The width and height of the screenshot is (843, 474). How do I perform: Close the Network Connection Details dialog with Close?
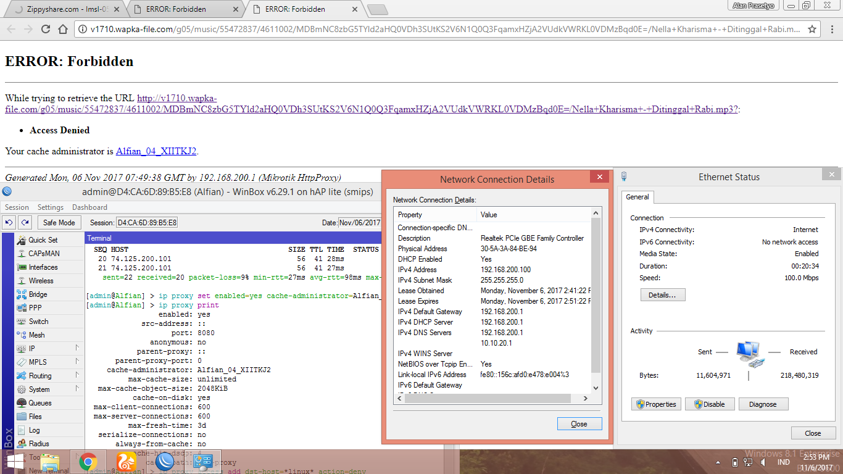[x=579, y=424]
